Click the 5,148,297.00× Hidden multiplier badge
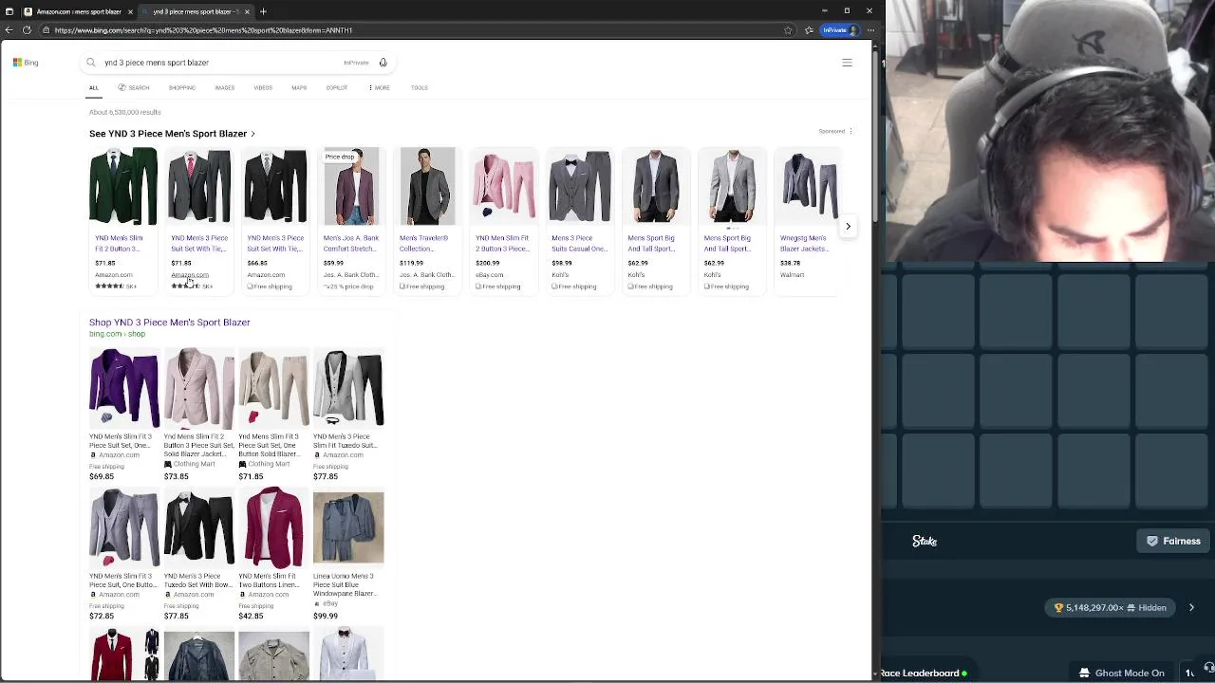This screenshot has height=683, width=1215. (1111, 607)
